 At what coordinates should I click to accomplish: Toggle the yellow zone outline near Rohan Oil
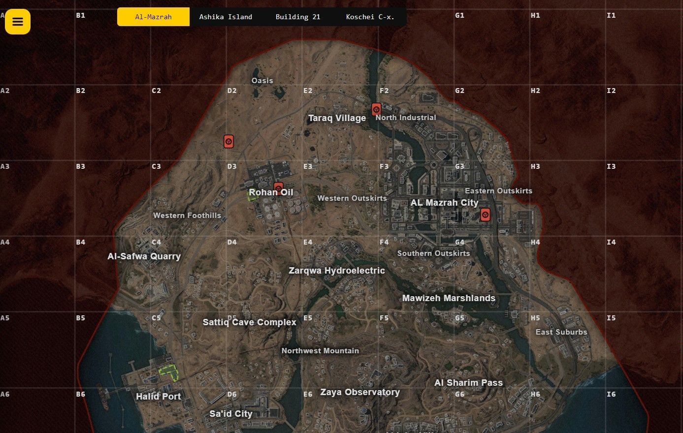(x=251, y=196)
